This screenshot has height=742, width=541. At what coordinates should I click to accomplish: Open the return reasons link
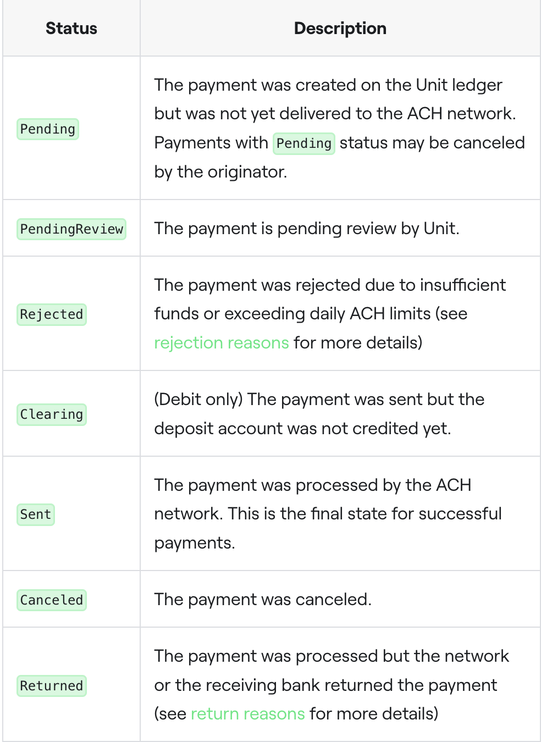click(x=247, y=713)
